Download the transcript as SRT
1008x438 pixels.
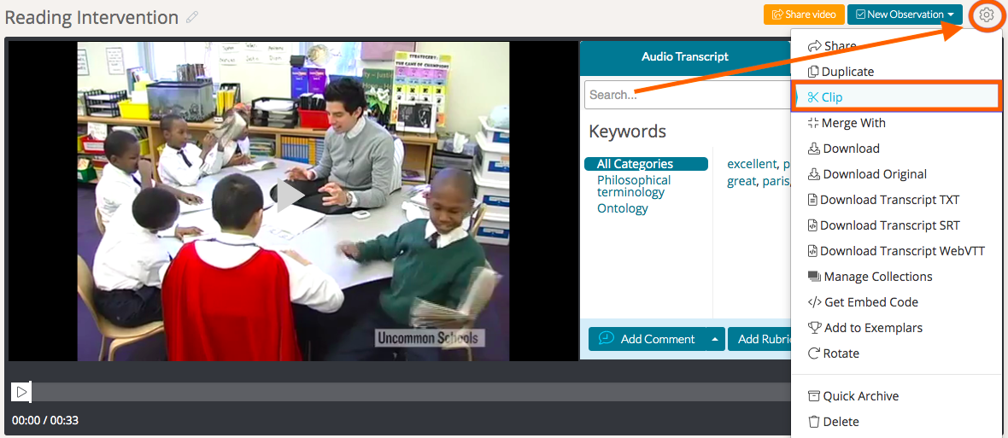point(889,225)
